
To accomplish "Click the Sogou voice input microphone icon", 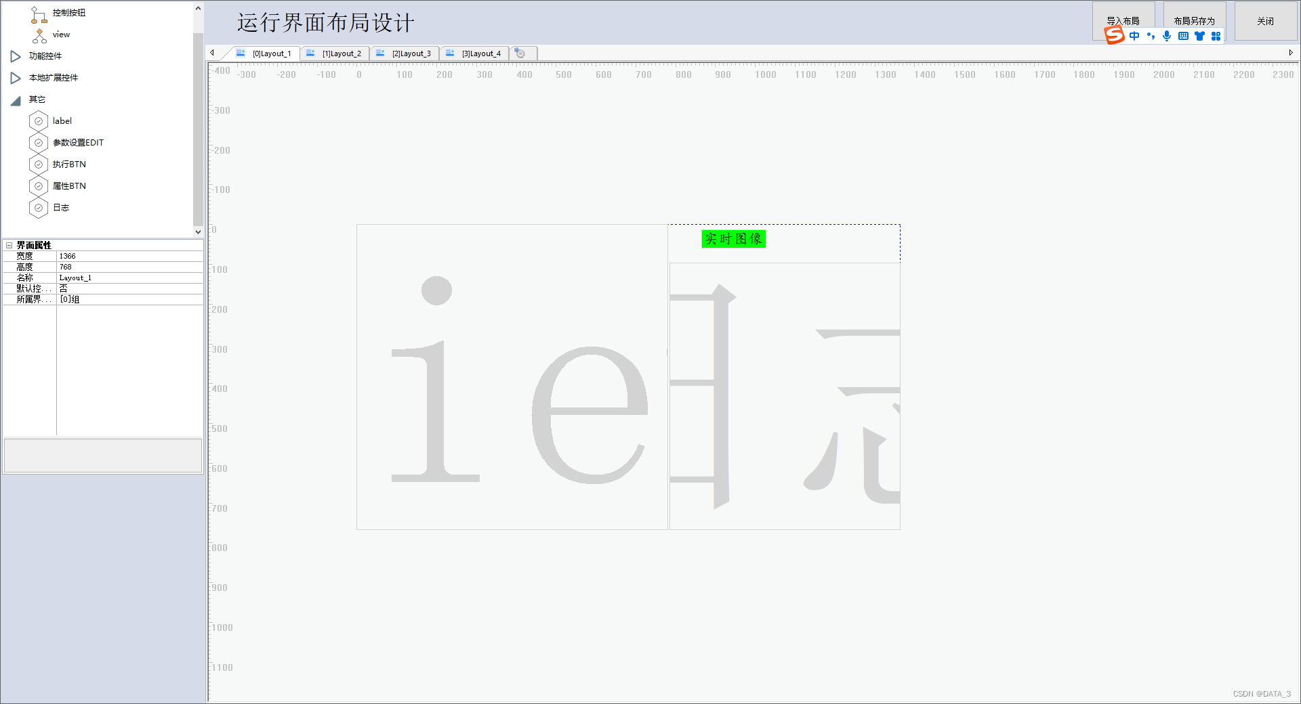I will pyautogui.click(x=1167, y=36).
